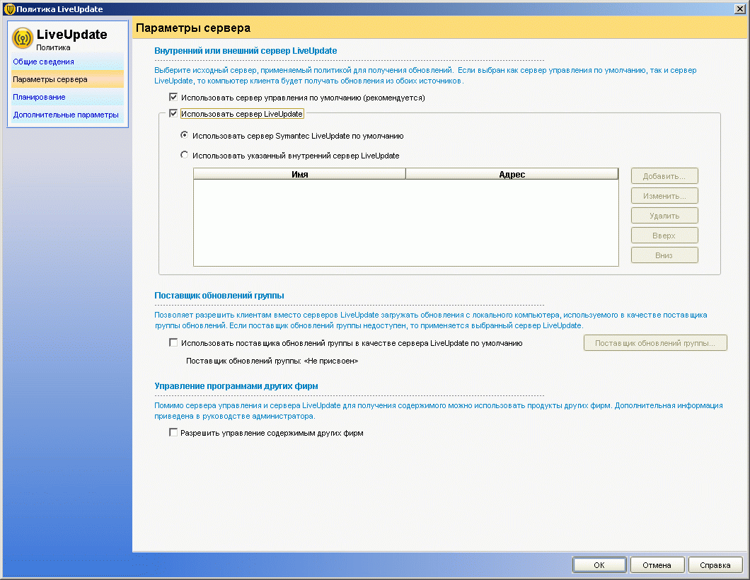Toggle Использовать сервер управления по умолчанию checkbox
Viewport: 750px width, 580px height.
(173, 97)
